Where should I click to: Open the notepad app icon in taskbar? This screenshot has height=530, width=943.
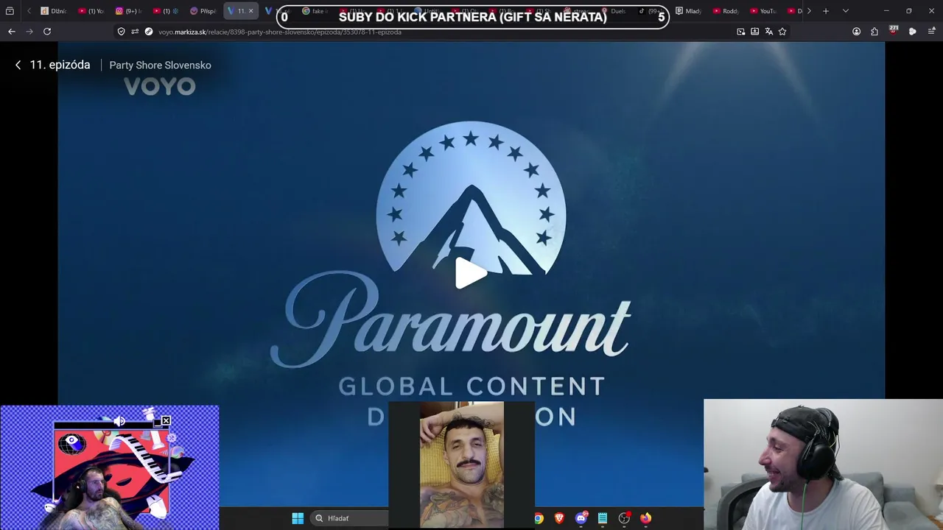pos(603,518)
